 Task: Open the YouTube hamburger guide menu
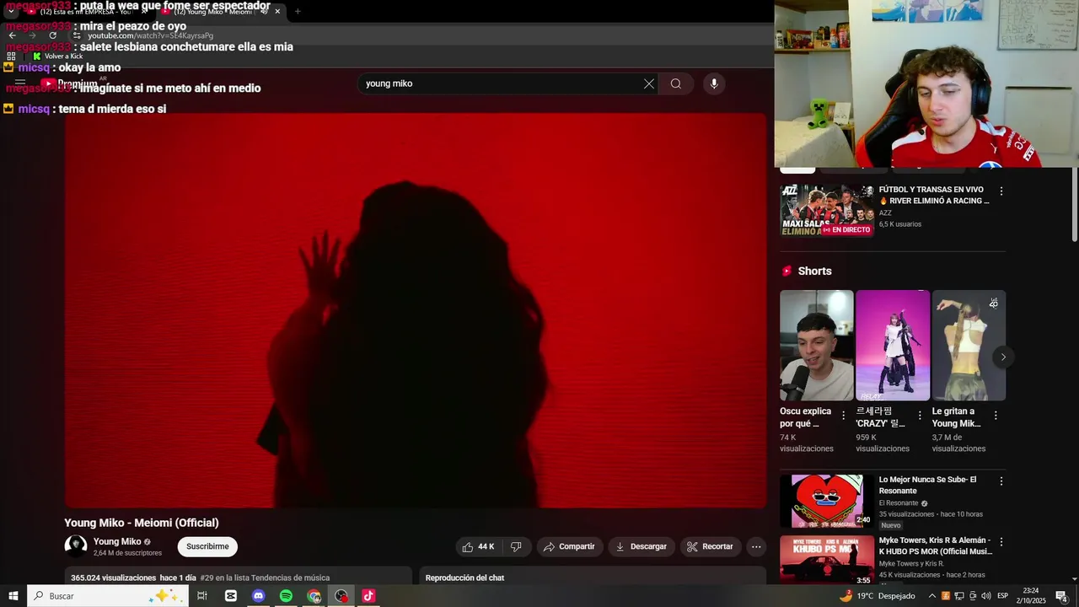point(20,83)
